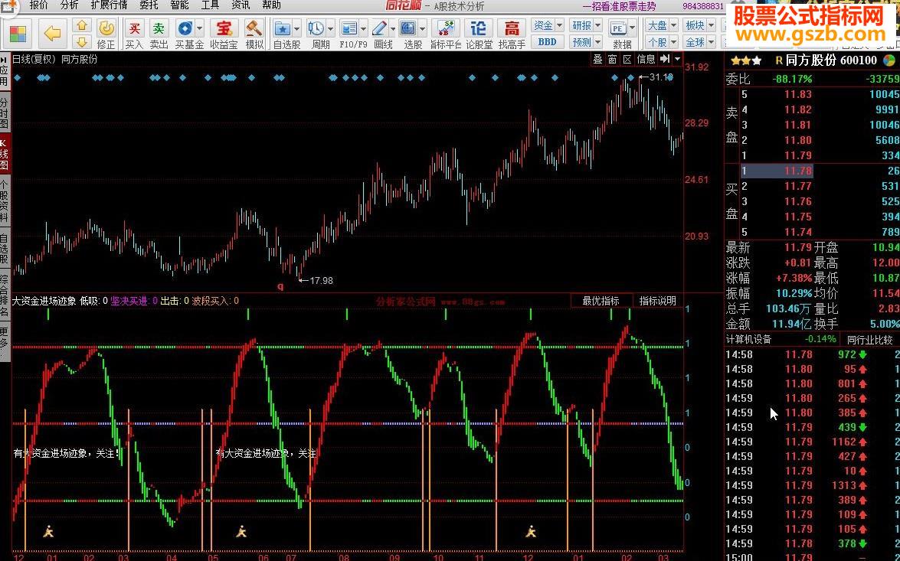Open the 资讯 menu

tap(241, 5)
